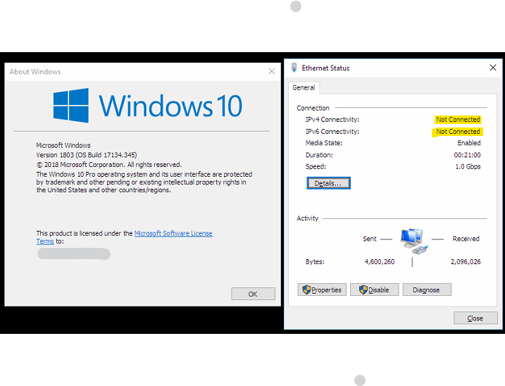The height and width of the screenshot is (386, 505).
Task: Click the 'Bytes:' label
Action: [x=315, y=261]
